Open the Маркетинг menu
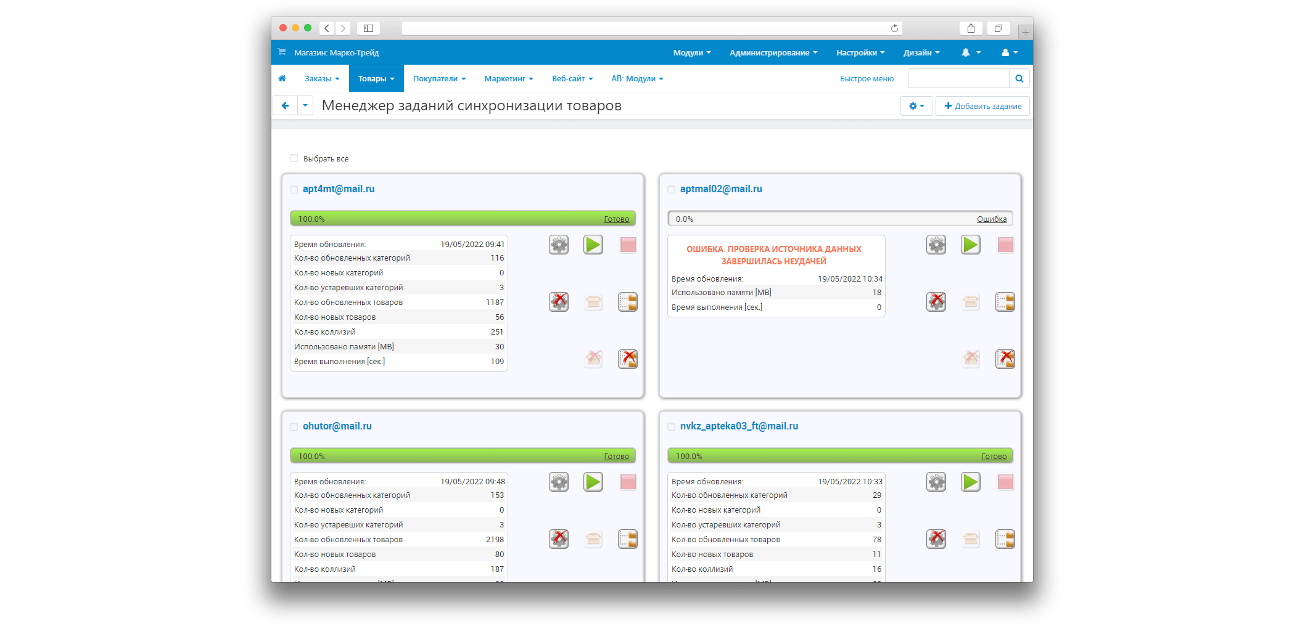This screenshot has width=1305, height=626. coord(509,78)
